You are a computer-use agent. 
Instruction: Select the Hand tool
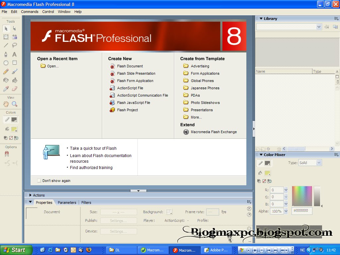coord(6,104)
